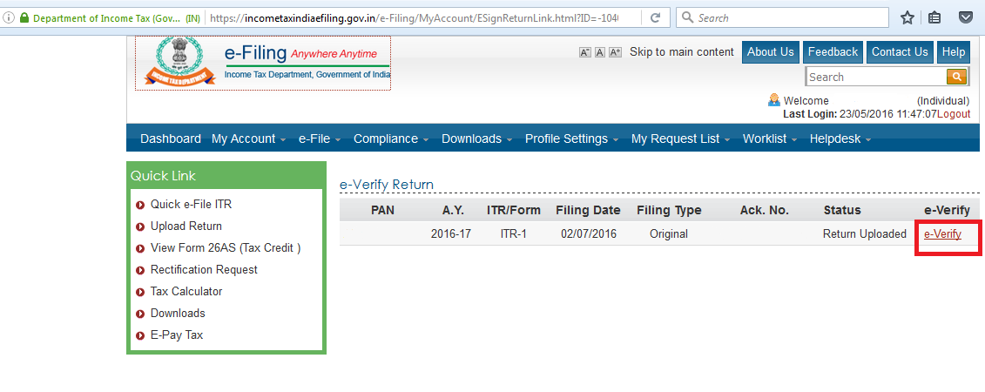Screen dimensions: 985x392
Task: Open View Form 26AS (Tax Credit) link
Action: pyautogui.click(x=226, y=248)
